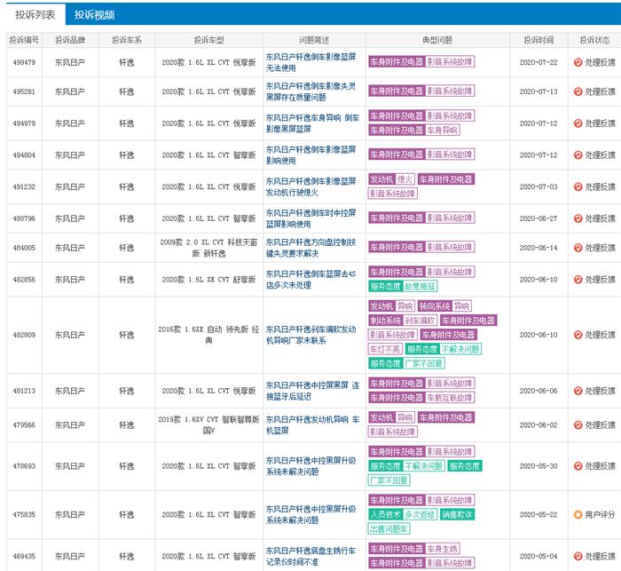Viewport: 621px width, 571px height.
Task: Click complaint number 499479
Action: coord(24,62)
